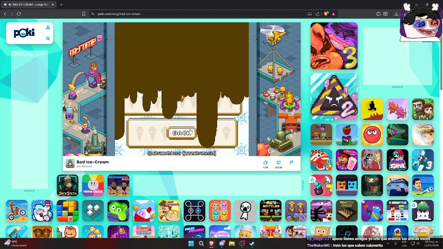Open File Explorer from the taskbar
The image size is (443, 249).
(x=232, y=243)
